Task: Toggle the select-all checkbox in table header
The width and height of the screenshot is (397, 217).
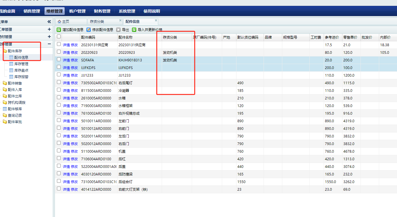Action: pyautogui.click(x=59, y=37)
